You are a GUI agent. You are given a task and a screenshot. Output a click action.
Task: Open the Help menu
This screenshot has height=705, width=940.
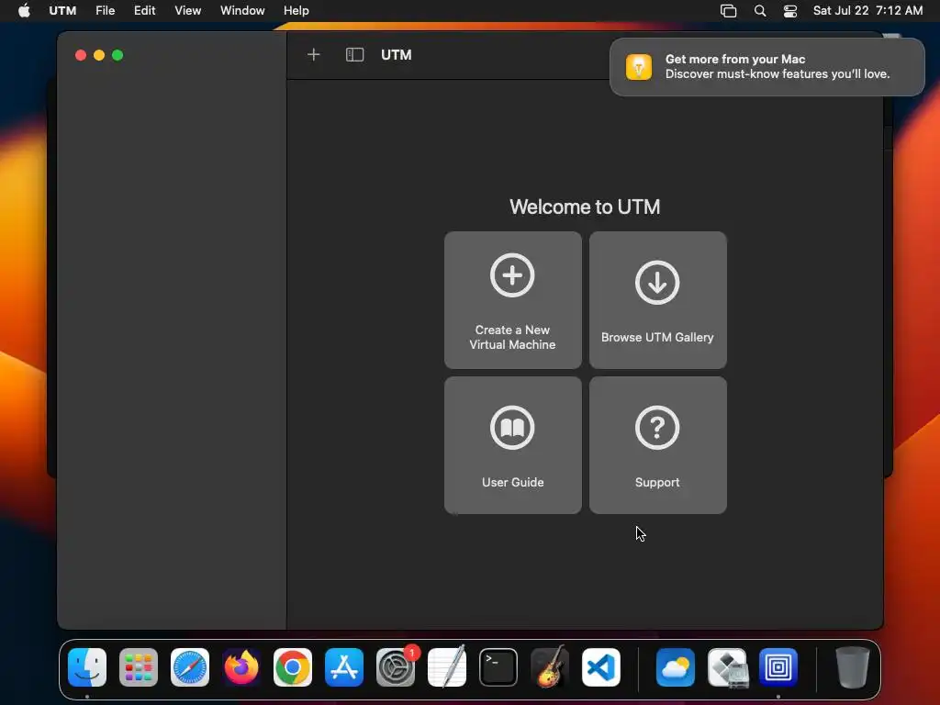297,11
